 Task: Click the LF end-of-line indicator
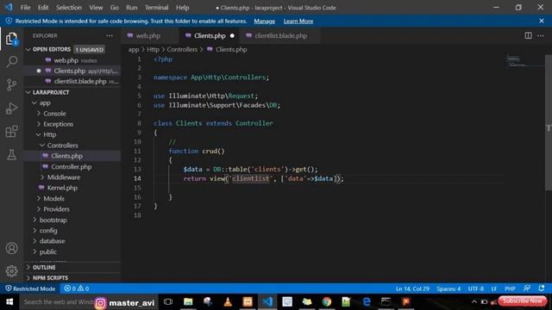494,288
